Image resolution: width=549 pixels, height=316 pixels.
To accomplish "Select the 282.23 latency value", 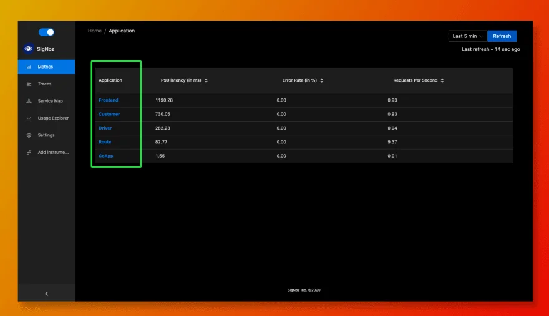I will pos(162,128).
